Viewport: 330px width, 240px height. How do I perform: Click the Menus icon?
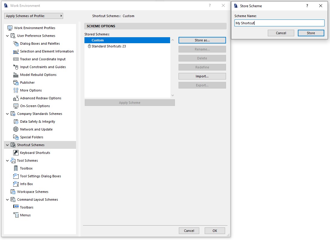[16, 215]
